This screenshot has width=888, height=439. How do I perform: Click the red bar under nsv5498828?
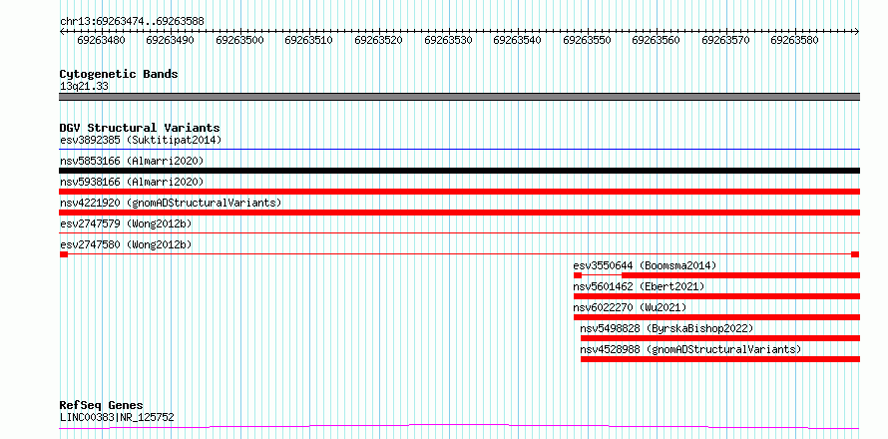[x=720, y=338]
